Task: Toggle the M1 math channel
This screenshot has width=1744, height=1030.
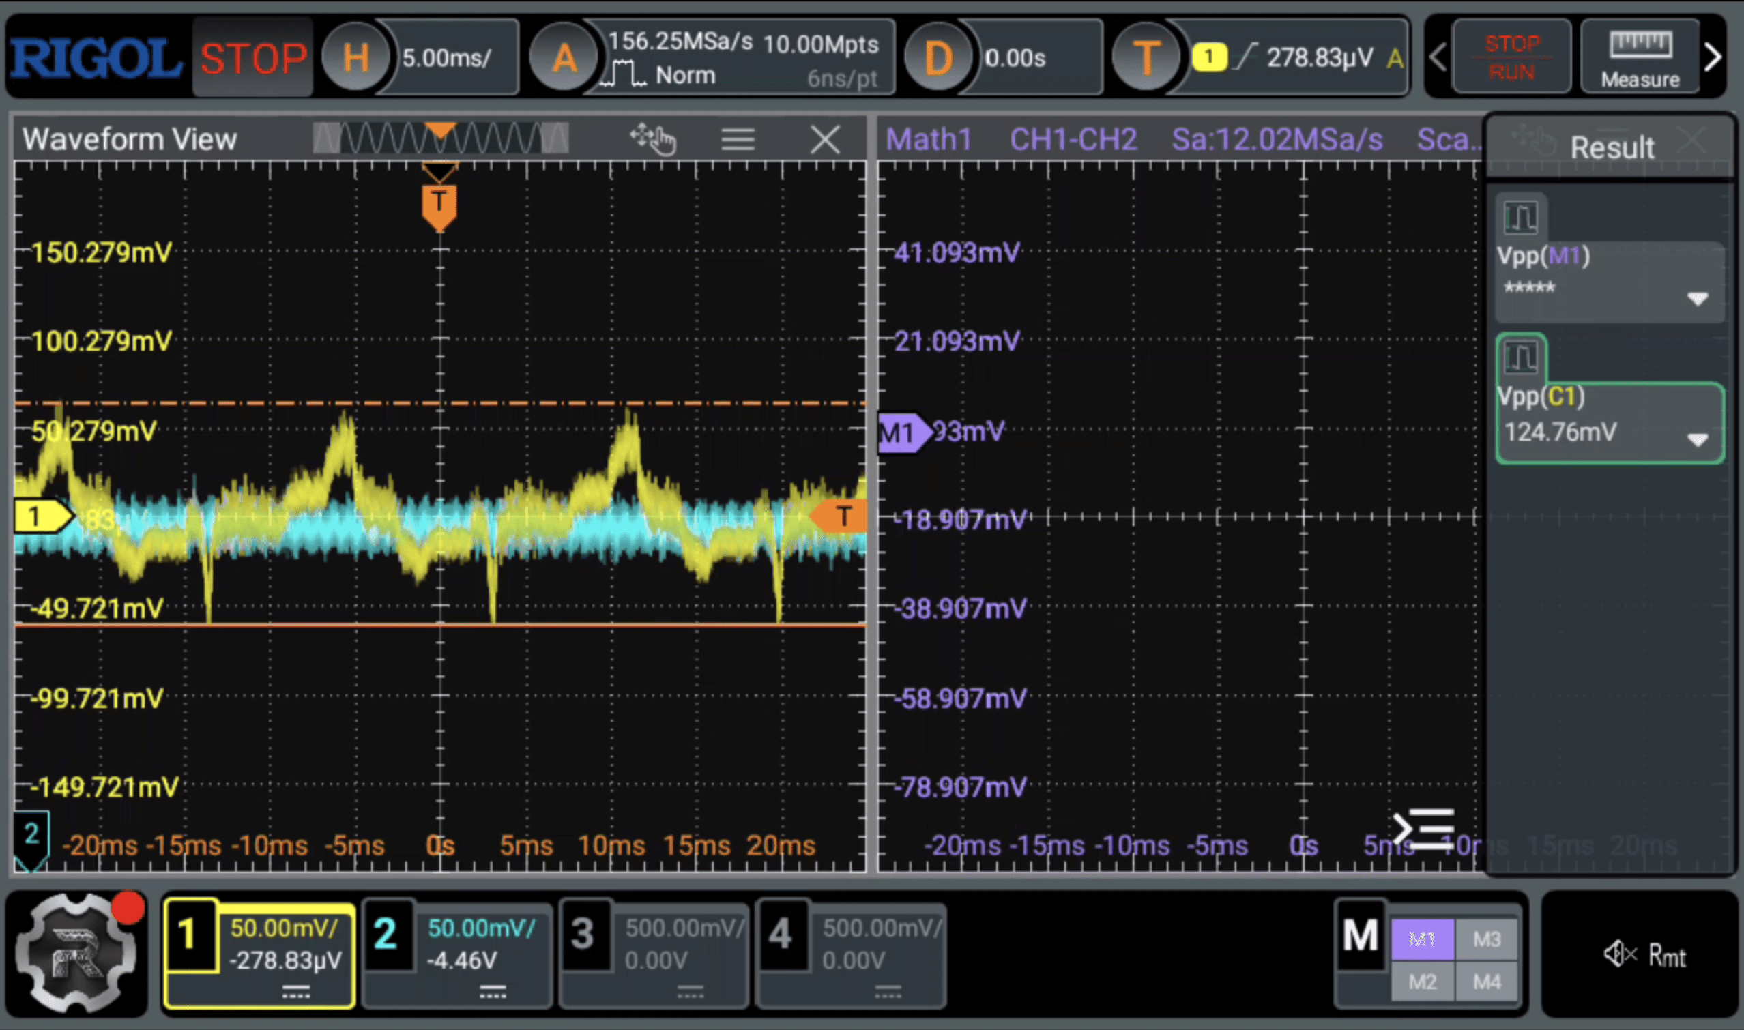Action: (x=1422, y=939)
